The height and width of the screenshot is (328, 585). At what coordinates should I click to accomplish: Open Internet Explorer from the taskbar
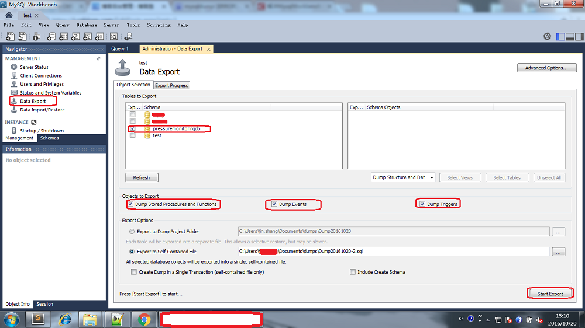(x=65, y=319)
